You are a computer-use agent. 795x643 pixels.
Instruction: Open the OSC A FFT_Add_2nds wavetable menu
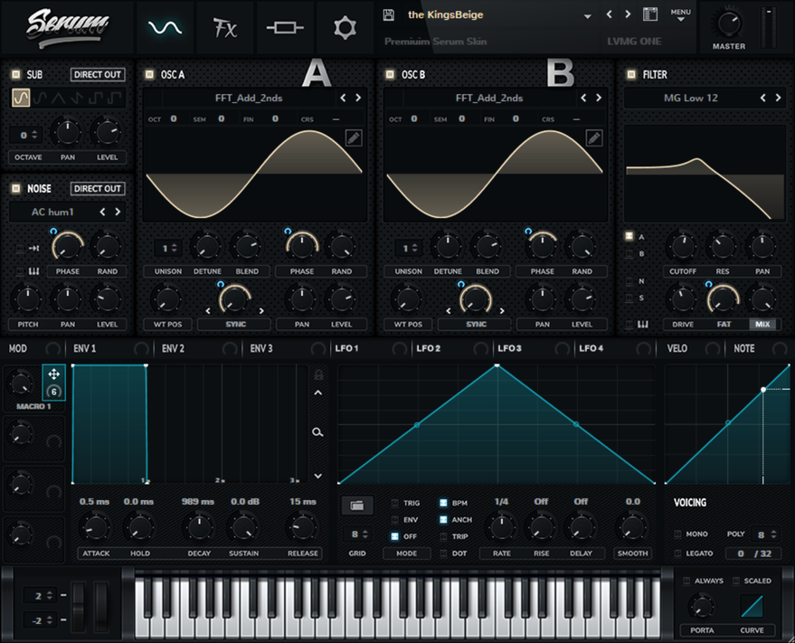249,98
